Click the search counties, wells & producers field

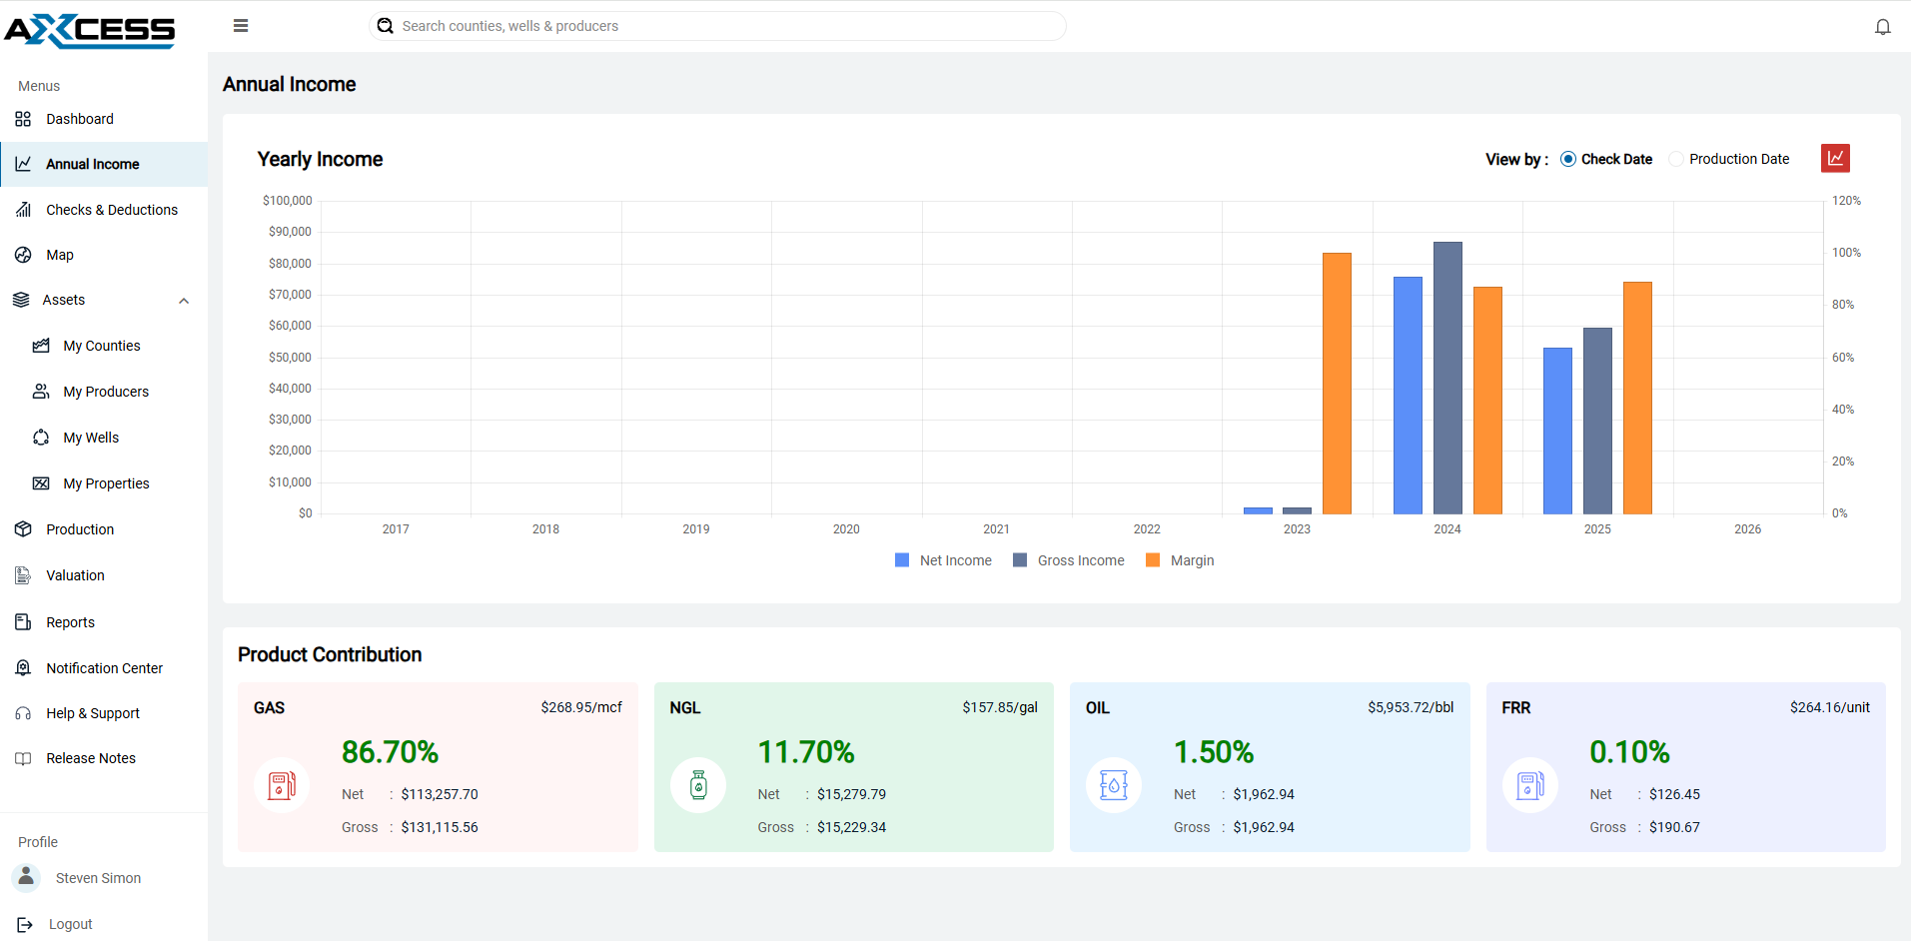click(x=717, y=26)
